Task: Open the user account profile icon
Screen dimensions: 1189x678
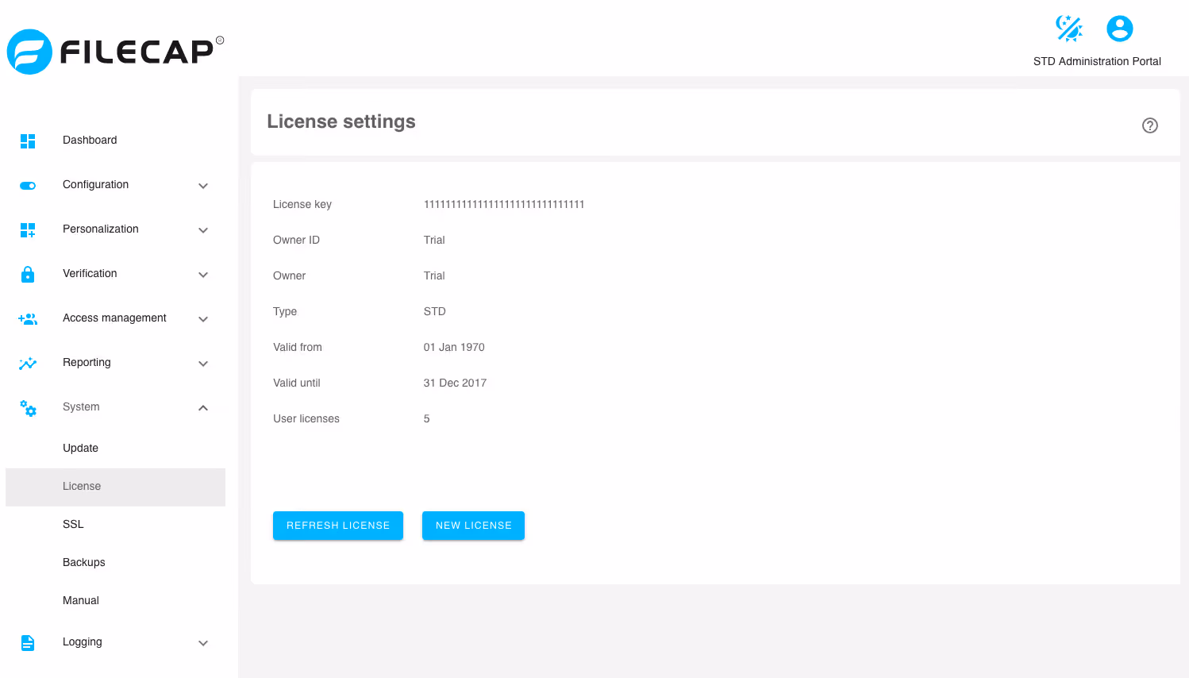Action: tap(1120, 29)
